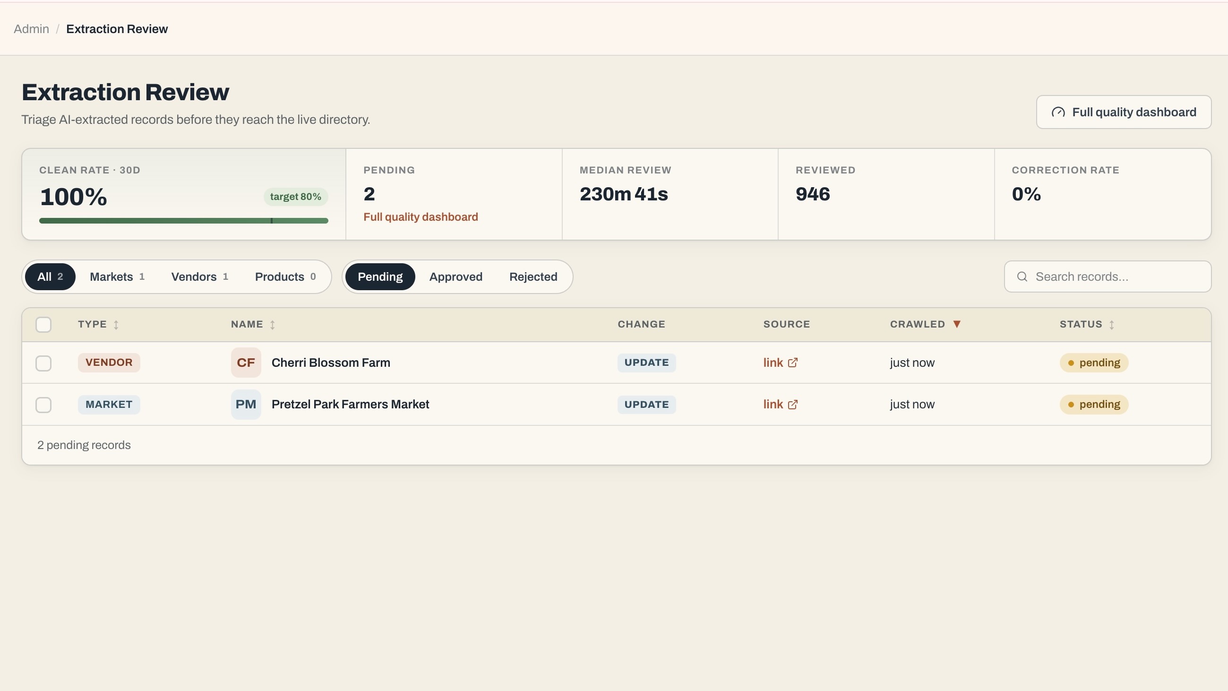The height and width of the screenshot is (691, 1228).
Task: Click the Type column header
Action: (98, 324)
